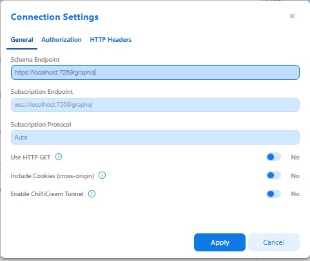Click into the Subscription Endpoint field
This screenshot has width=310, height=261.
[x=155, y=105]
